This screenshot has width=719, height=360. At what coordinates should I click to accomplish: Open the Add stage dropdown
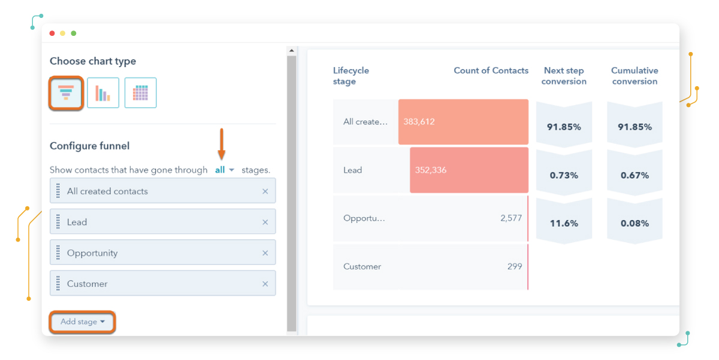click(83, 322)
